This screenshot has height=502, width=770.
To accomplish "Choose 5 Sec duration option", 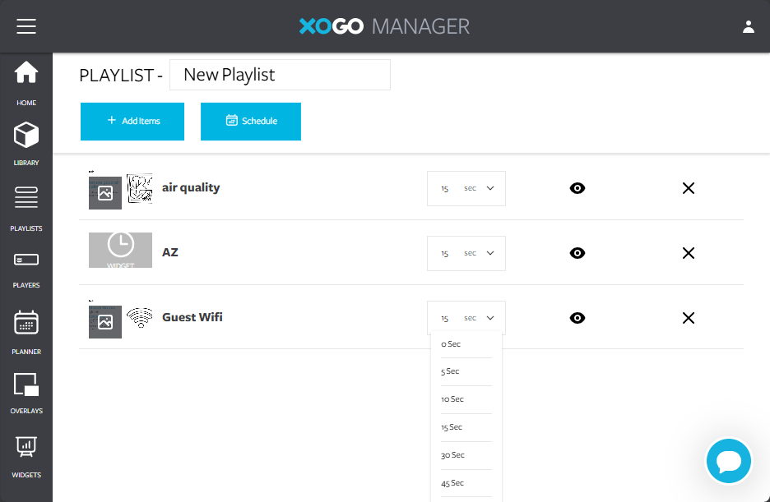I will click(451, 371).
